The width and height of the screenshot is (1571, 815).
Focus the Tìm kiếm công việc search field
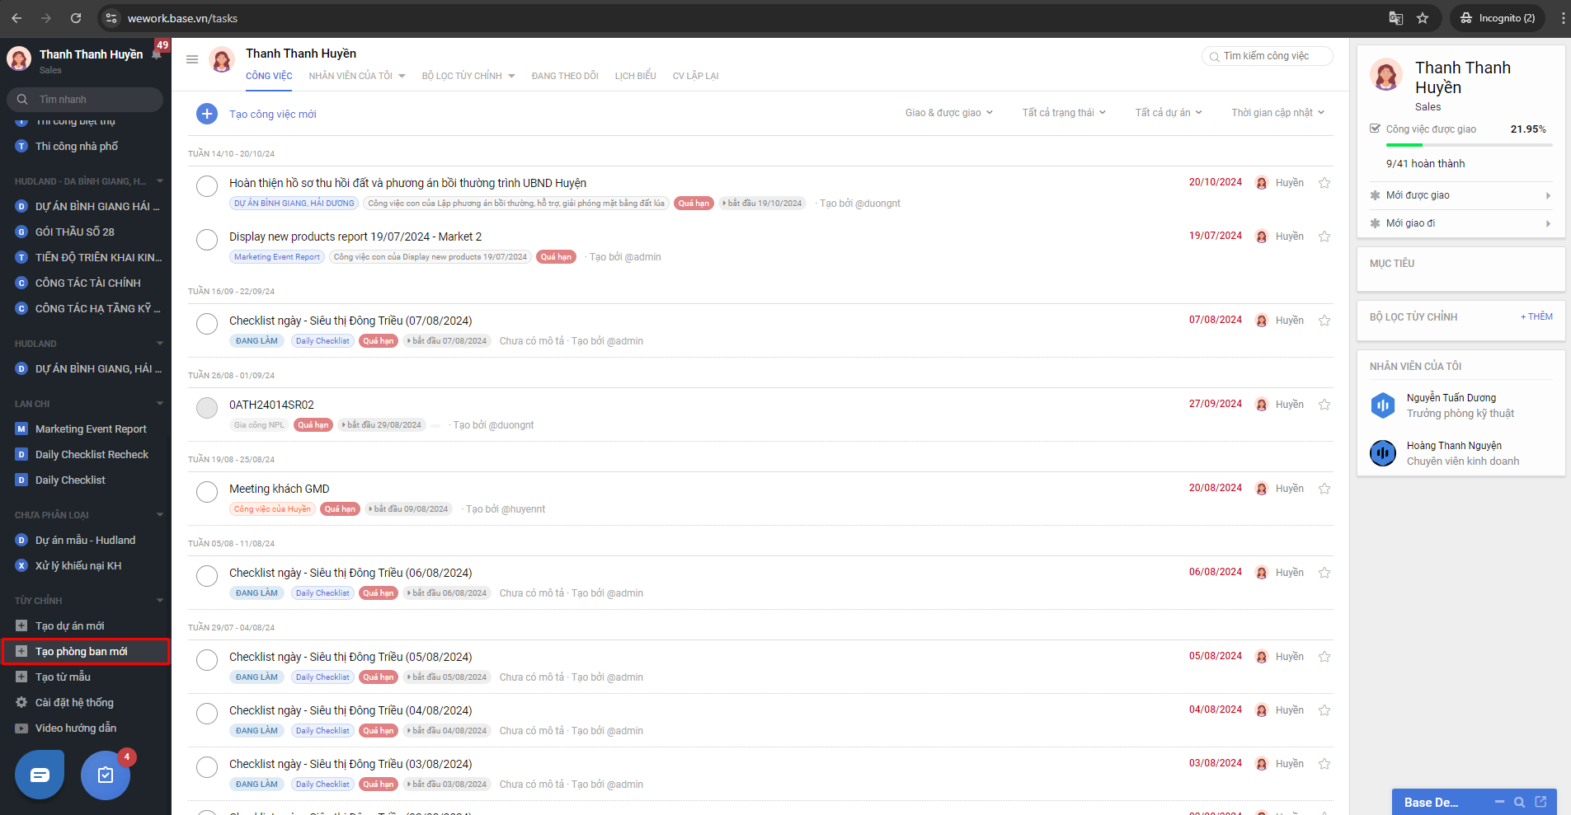[x=1268, y=56]
